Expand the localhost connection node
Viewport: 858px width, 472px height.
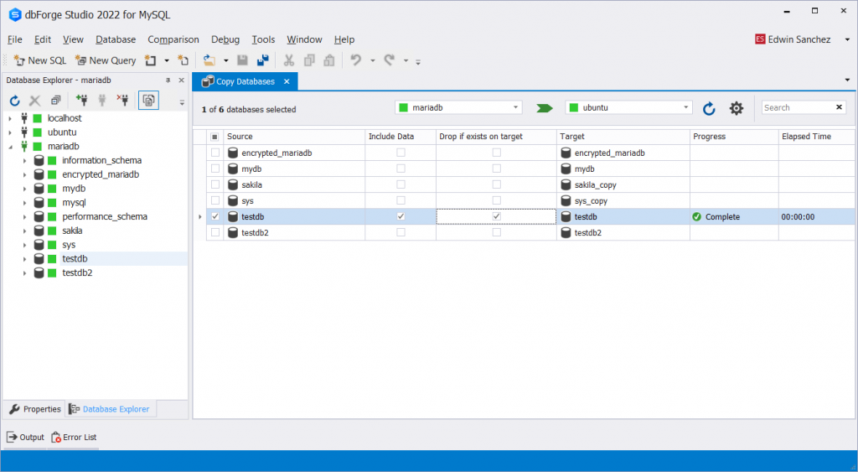pos(10,118)
